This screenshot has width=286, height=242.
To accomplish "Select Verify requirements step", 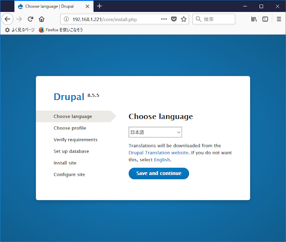I will click(76, 140).
